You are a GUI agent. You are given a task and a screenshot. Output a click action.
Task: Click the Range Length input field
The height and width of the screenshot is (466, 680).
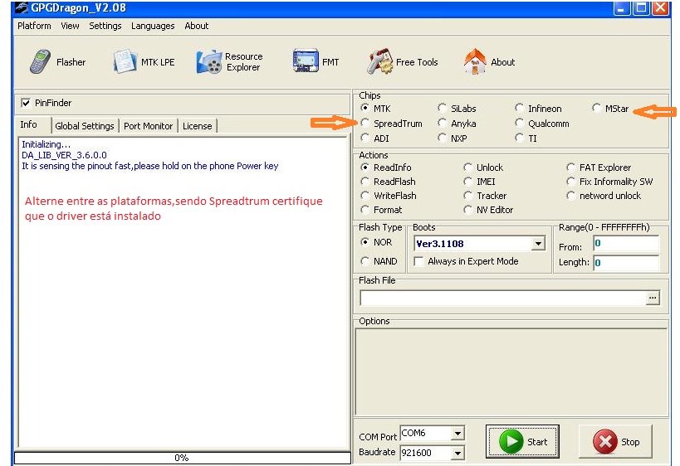click(x=626, y=263)
